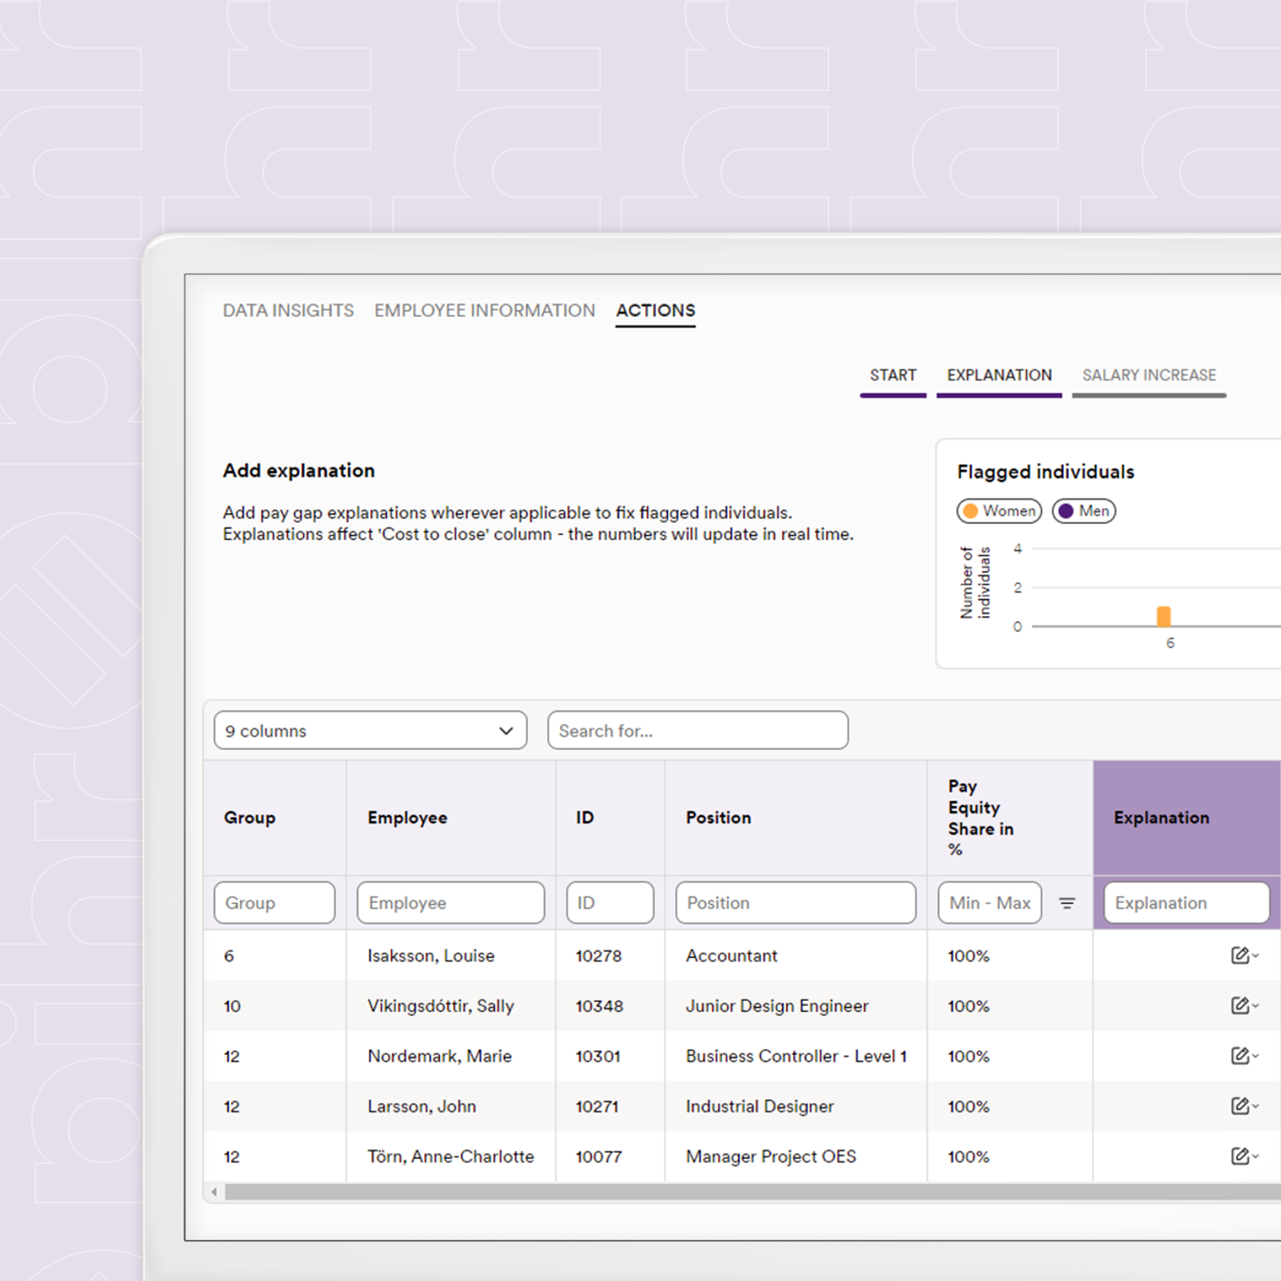
Task: Edit explanation for Törn, Anne-Charlotte
Action: pos(1244,1156)
